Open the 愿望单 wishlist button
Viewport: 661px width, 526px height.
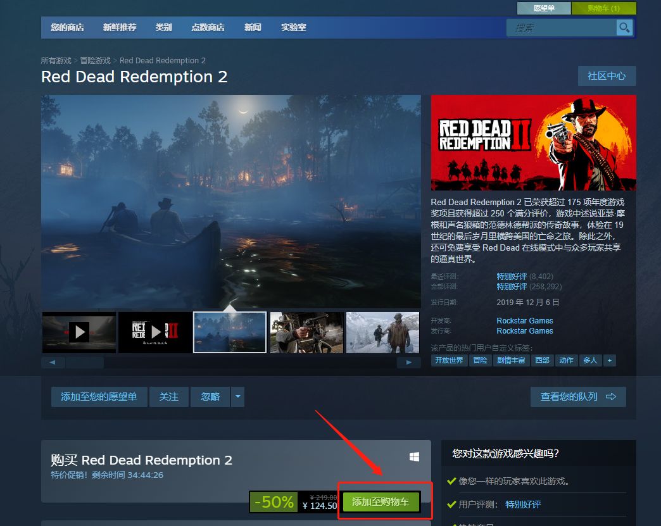pyautogui.click(x=544, y=8)
